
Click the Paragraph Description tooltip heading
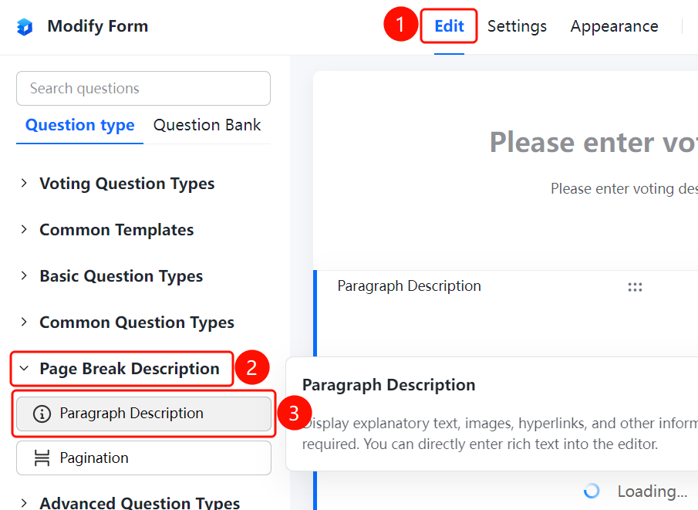[389, 385]
